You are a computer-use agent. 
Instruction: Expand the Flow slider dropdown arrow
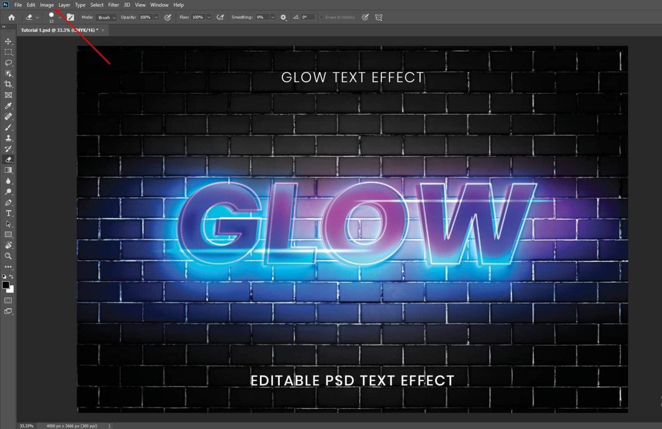coord(209,17)
